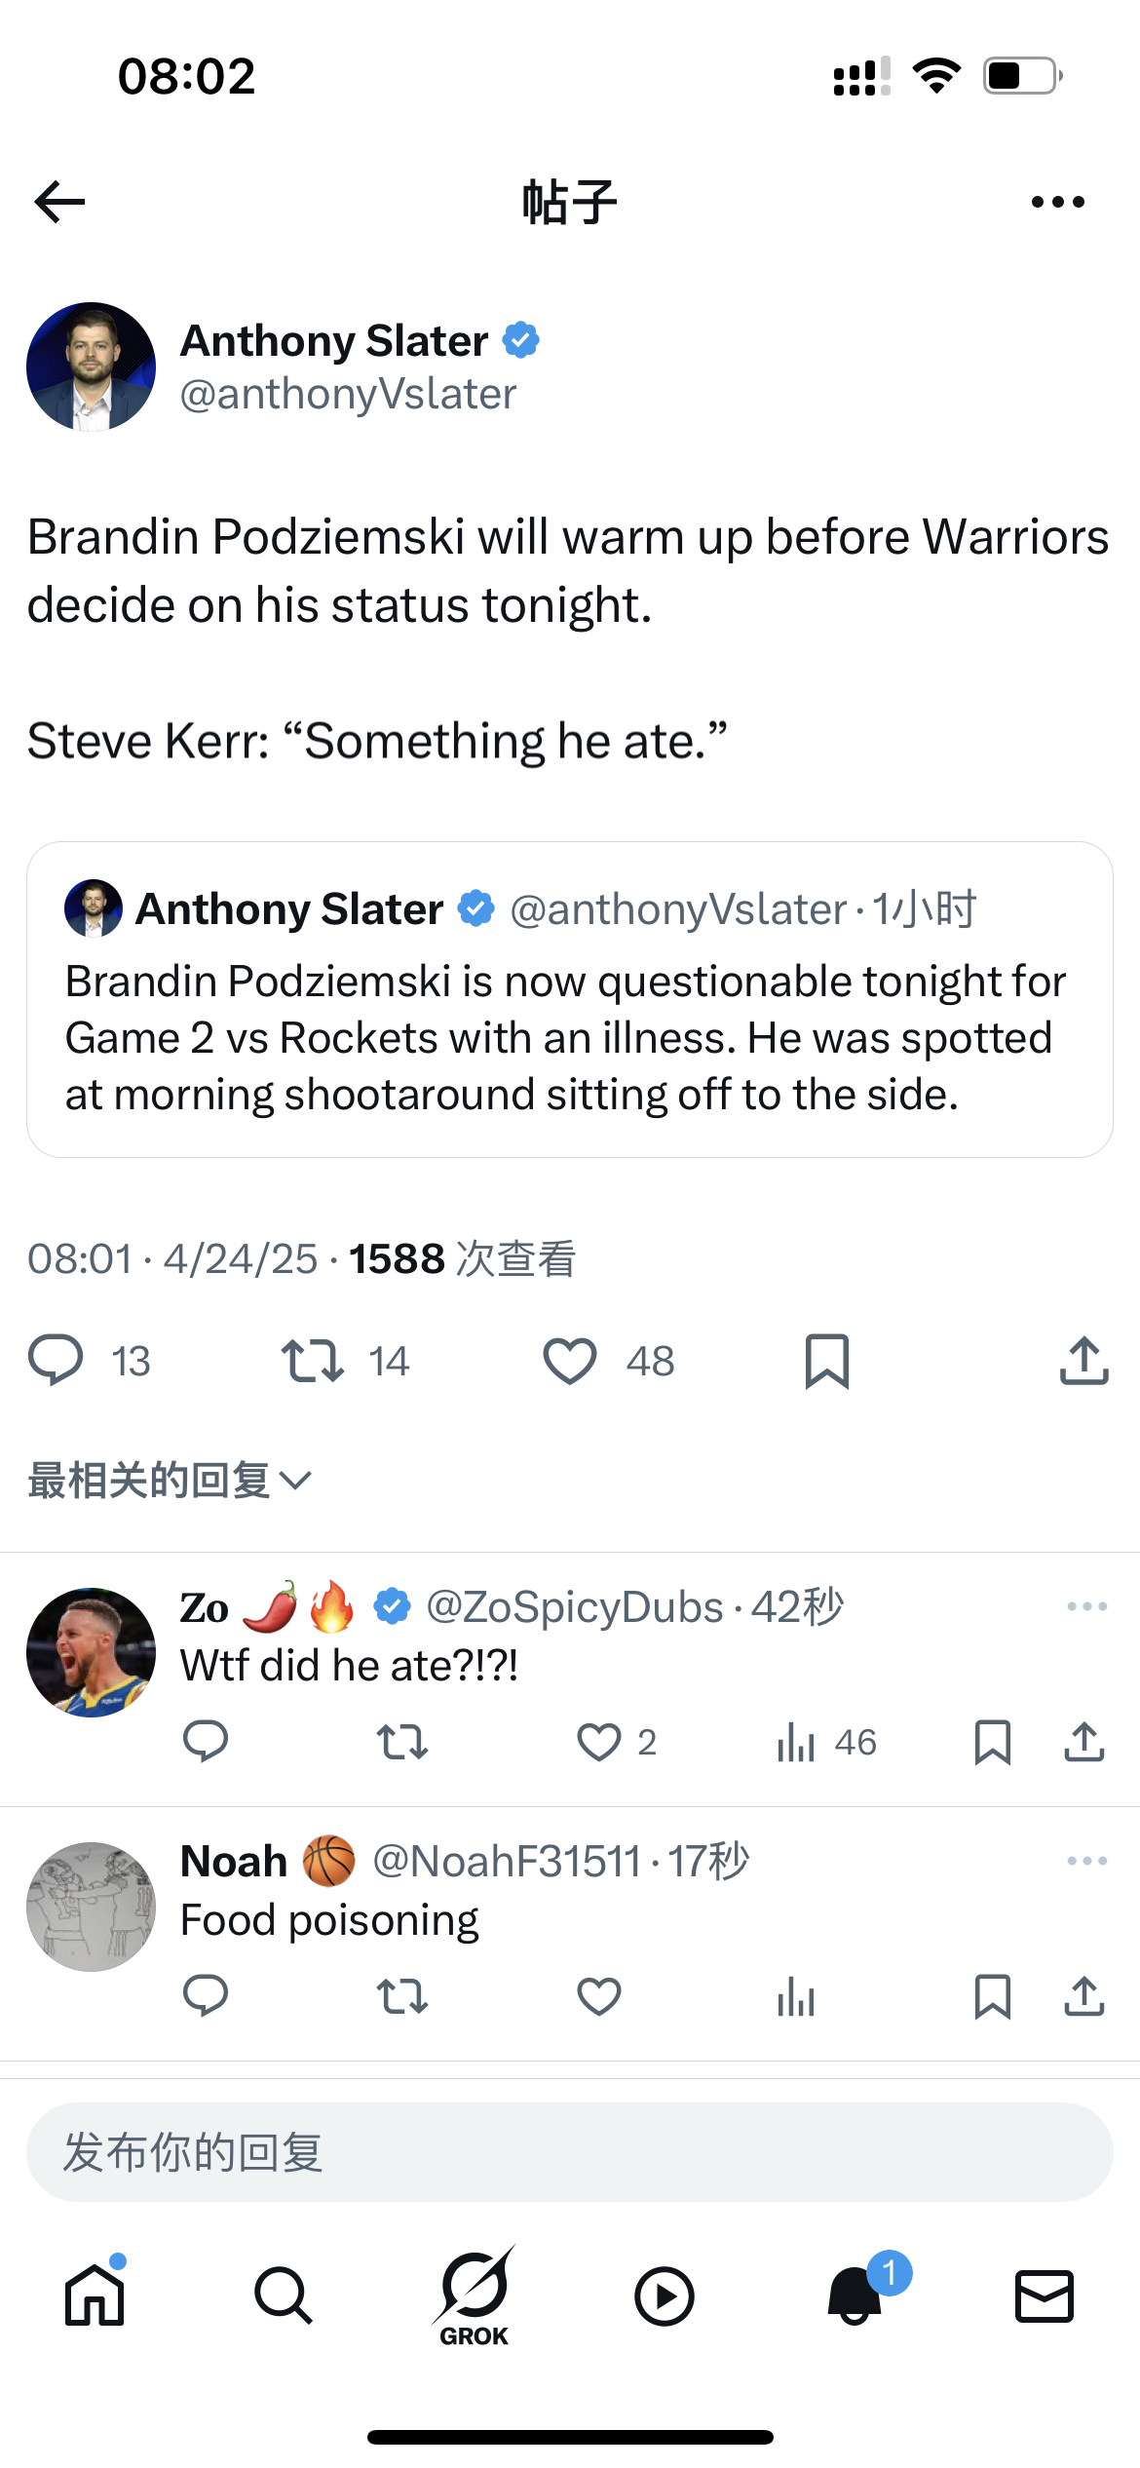
Task: Open Zo's profile picture
Action: point(91,1653)
